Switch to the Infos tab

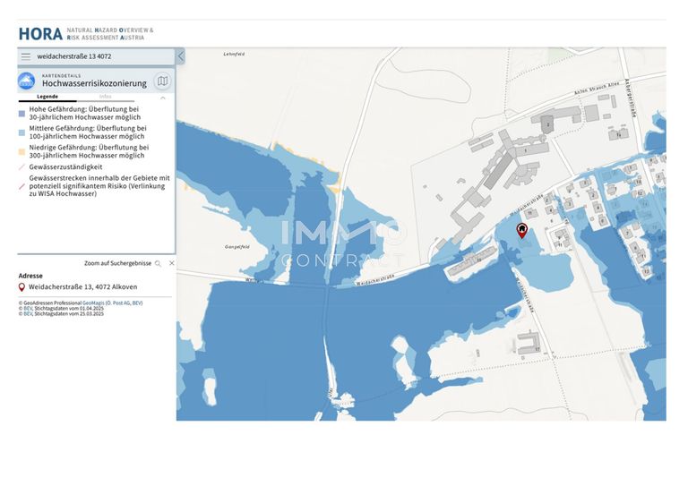coord(106,96)
